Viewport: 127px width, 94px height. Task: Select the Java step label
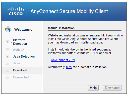pyautogui.click(x=17, y=63)
